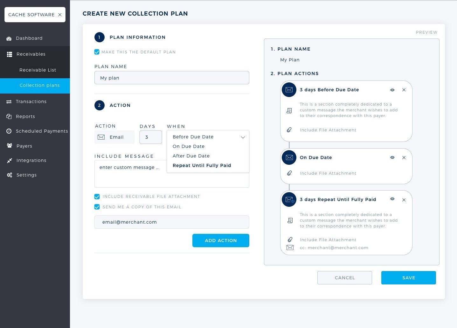Open the Action type Email selector
Image resolution: width=457 pixels, height=328 pixels.
(x=114, y=137)
